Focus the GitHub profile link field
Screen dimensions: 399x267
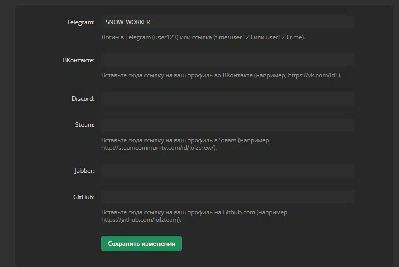227,197
